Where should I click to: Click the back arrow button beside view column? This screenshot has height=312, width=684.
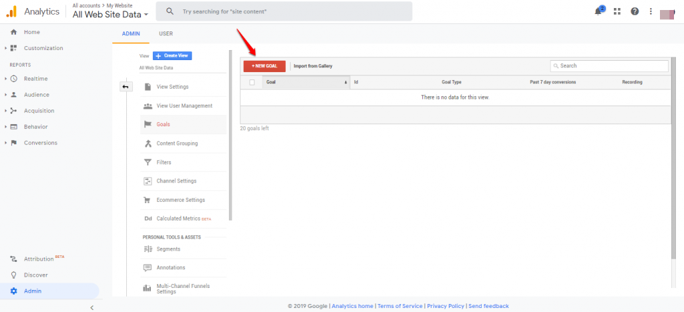[x=126, y=87]
